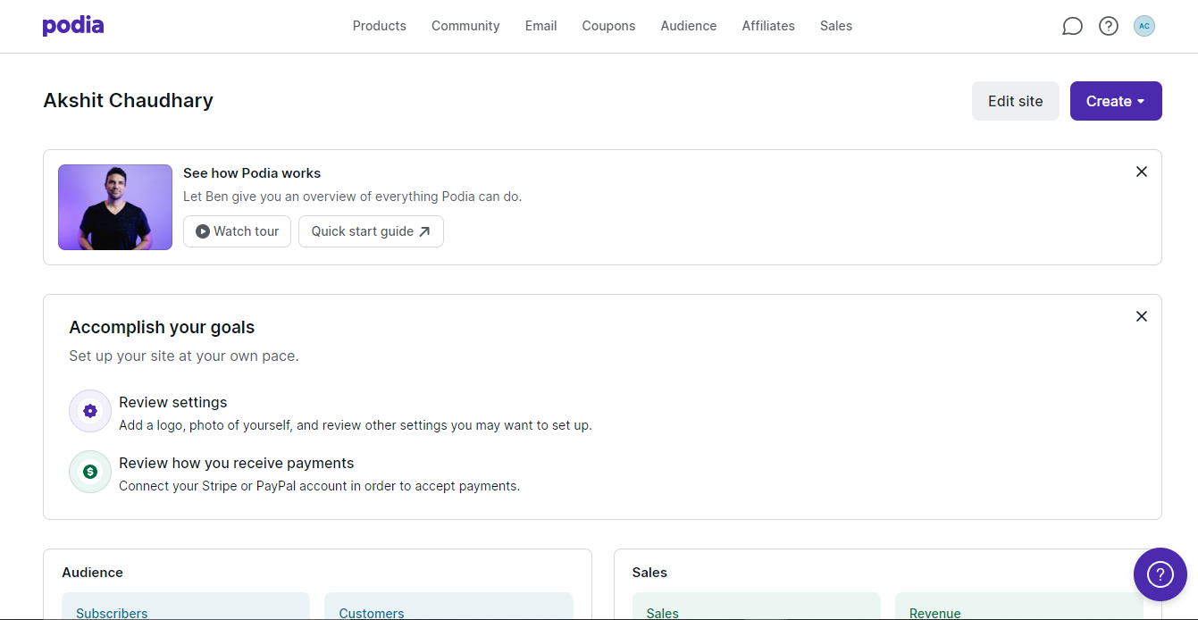
Task: Click the Podia logo
Action: (x=73, y=26)
